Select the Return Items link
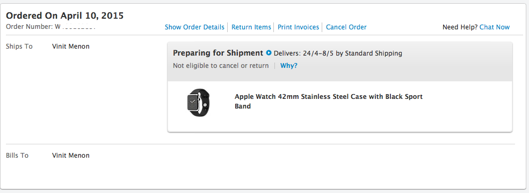529x193 pixels. coord(251,27)
